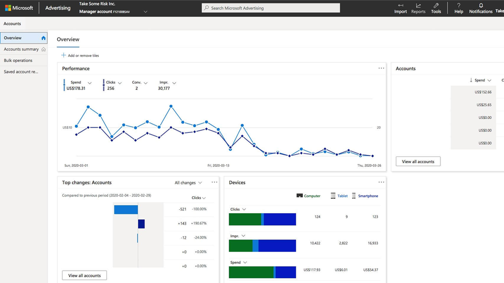The height and width of the screenshot is (283, 504).
Task: Click home icon beside Accounts summary
Action: click(x=43, y=50)
